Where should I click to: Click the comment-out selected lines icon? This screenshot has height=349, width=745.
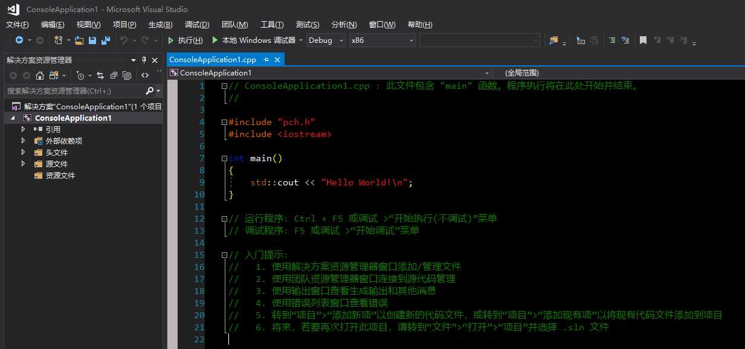click(612, 40)
